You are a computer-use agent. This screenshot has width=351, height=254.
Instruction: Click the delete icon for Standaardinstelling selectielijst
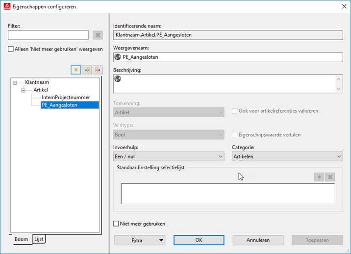click(330, 177)
